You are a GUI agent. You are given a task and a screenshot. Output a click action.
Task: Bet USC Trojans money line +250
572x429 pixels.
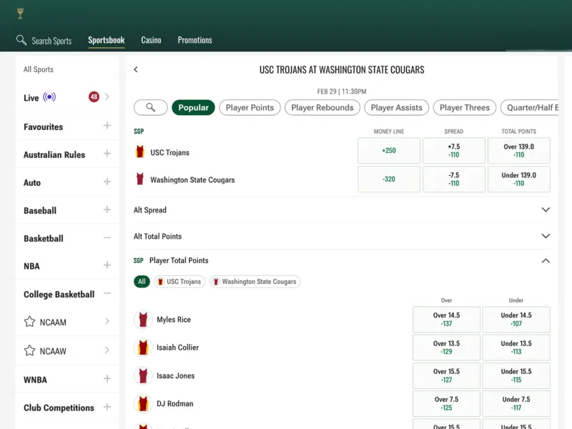tap(388, 151)
